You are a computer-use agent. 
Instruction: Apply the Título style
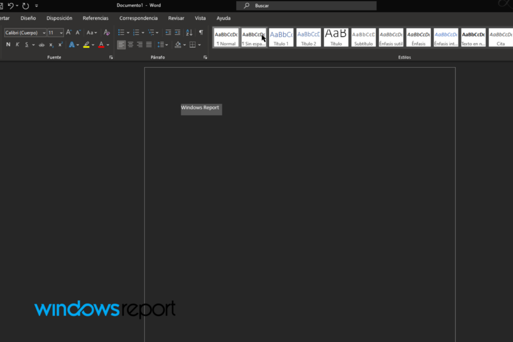(x=336, y=37)
